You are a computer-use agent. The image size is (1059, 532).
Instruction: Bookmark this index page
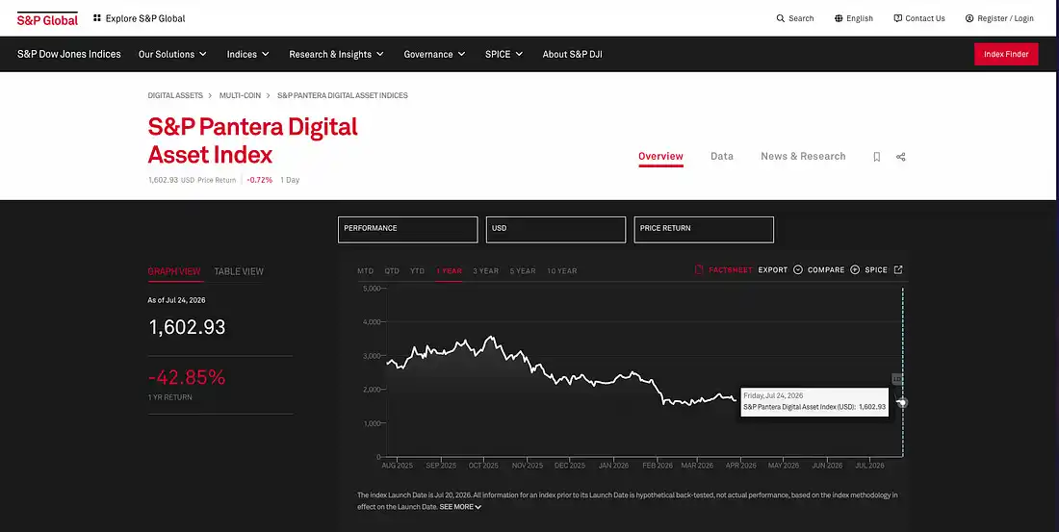pyautogui.click(x=877, y=157)
